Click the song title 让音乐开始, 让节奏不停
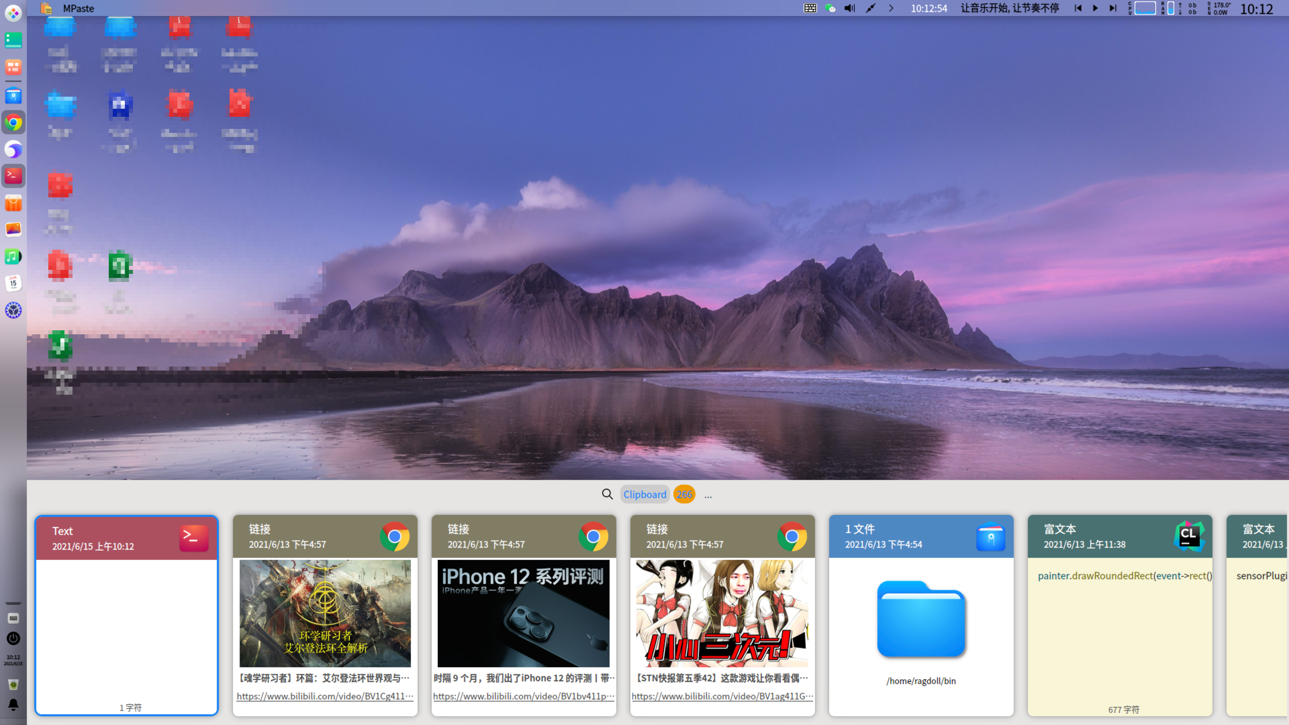This screenshot has width=1289, height=725. (1010, 8)
